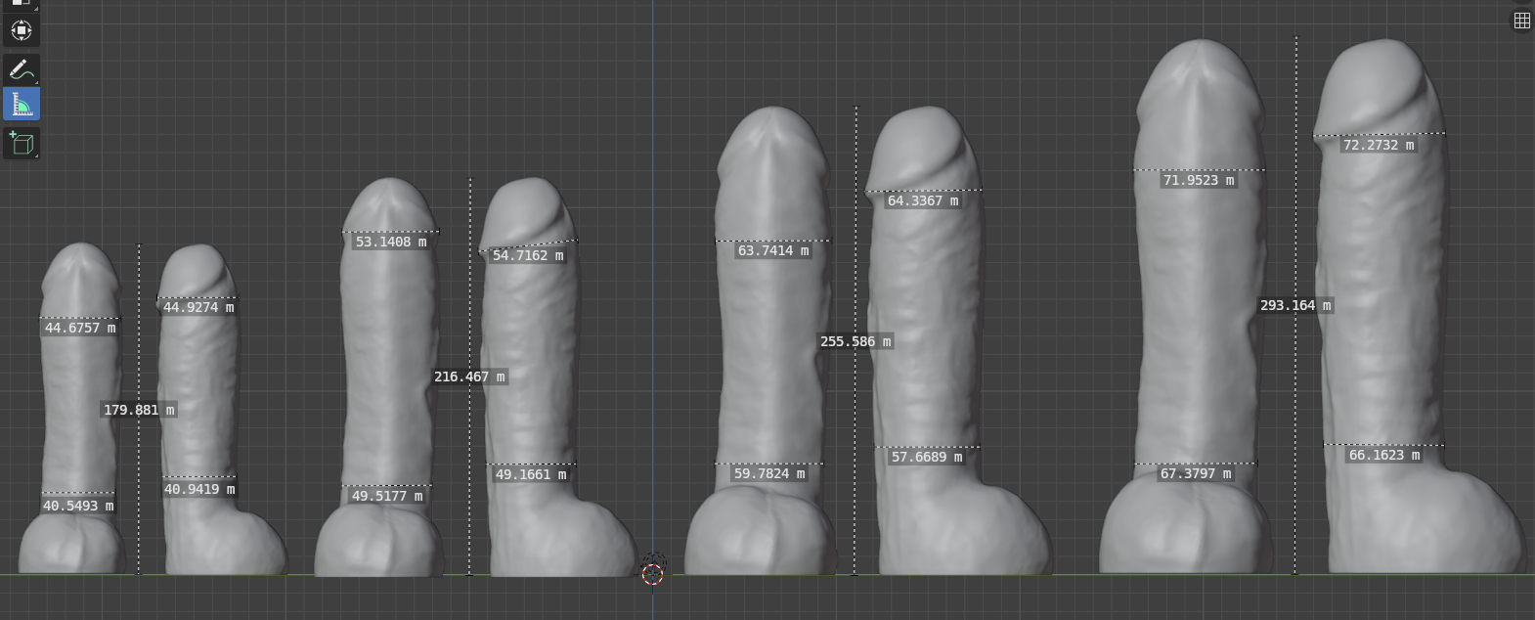The height and width of the screenshot is (620, 1535).
Task: Select the Add Cube tool
Action: point(22,144)
